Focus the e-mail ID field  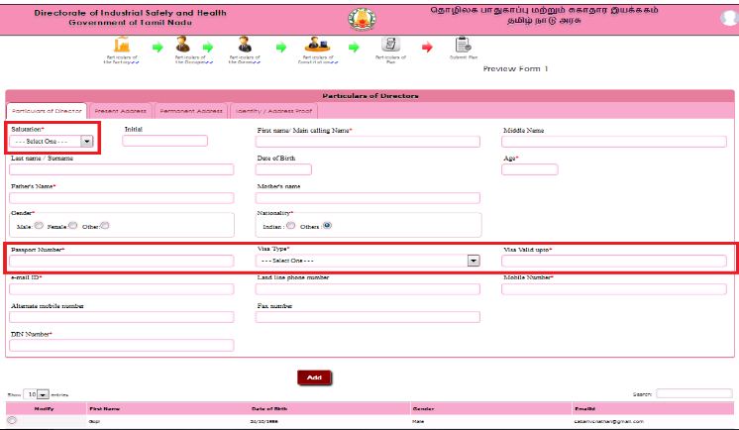(122, 289)
